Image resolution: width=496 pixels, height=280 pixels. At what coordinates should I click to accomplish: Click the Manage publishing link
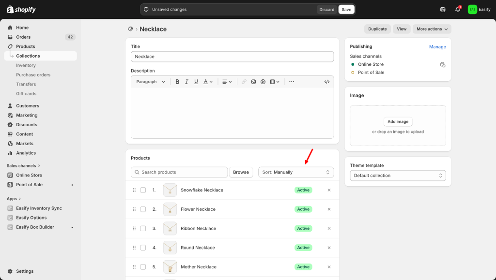click(x=437, y=47)
